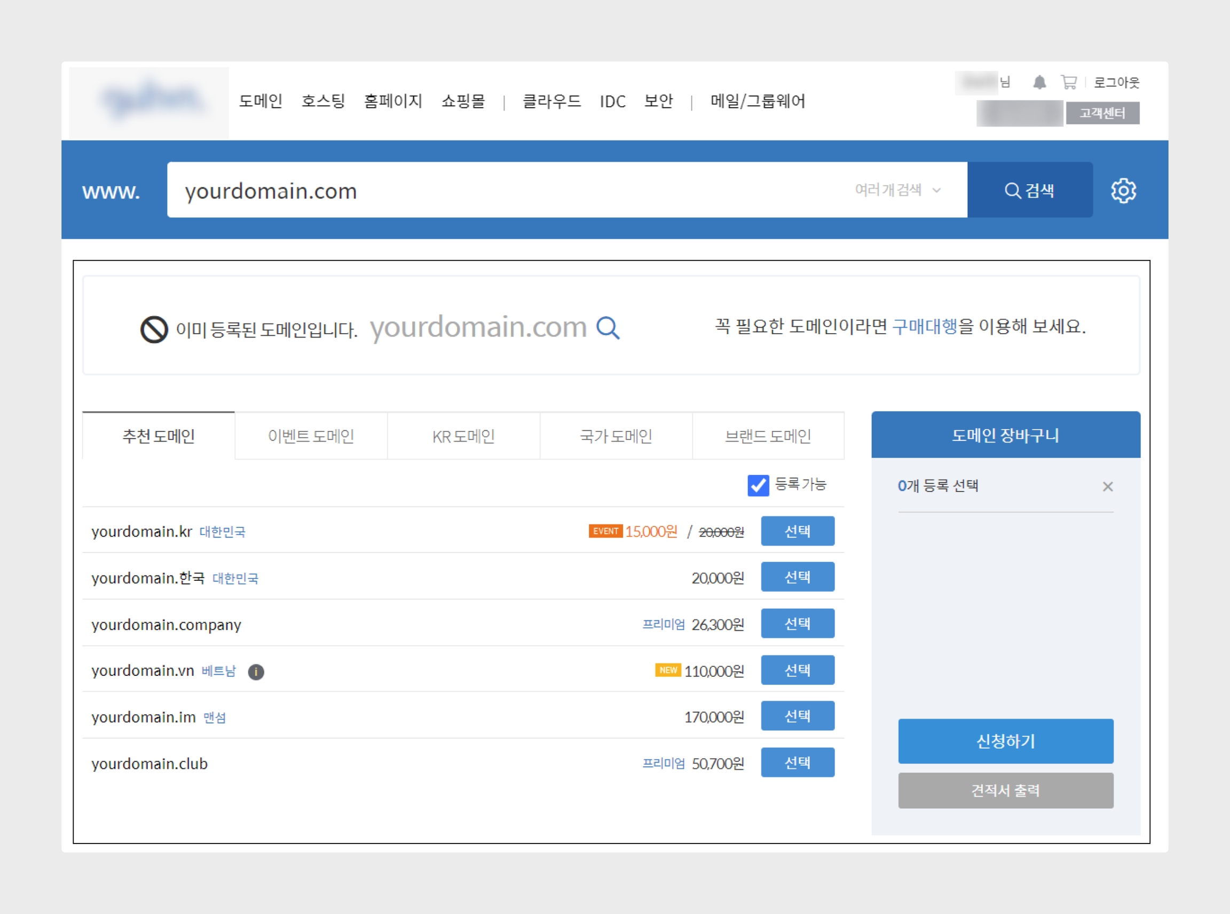Click the 구매대행 link
1230x914 pixels.
click(x=924, y=326)
